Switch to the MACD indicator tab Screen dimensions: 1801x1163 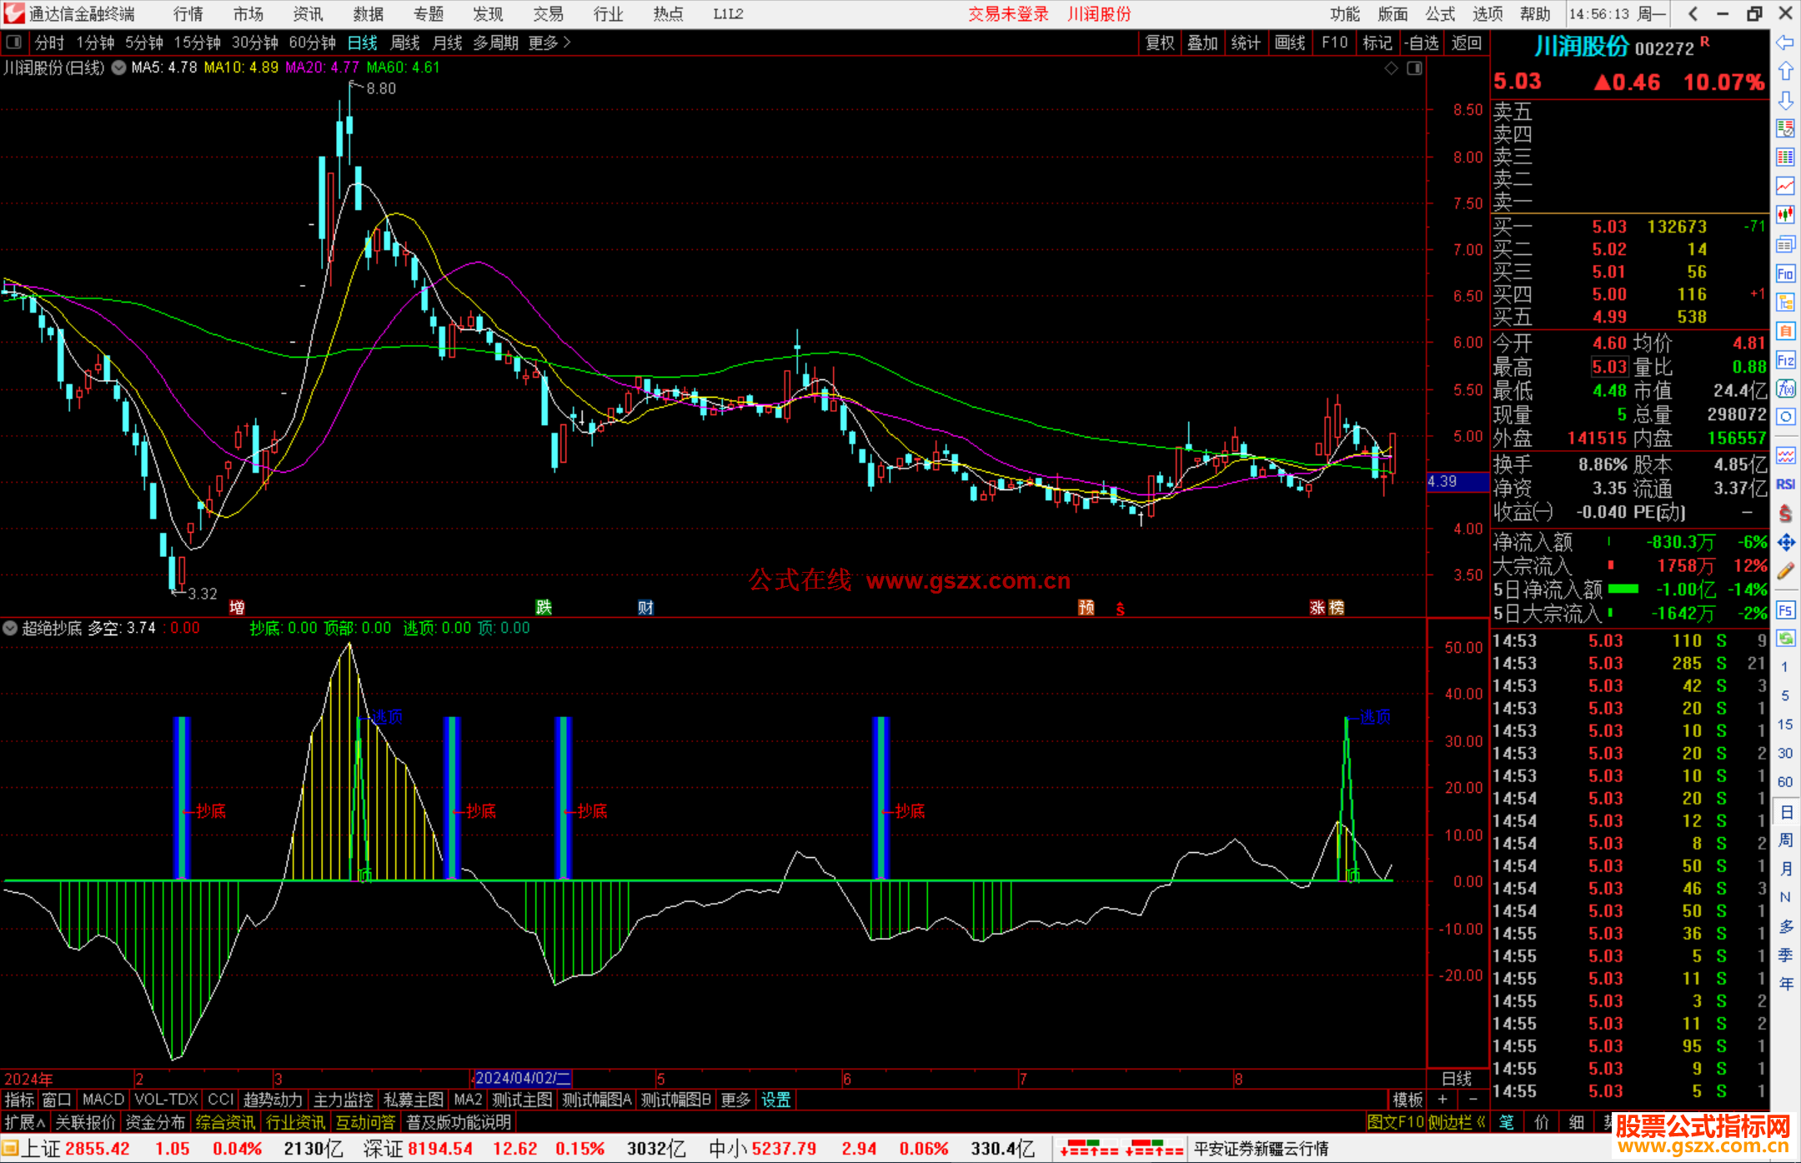tap(103, 1100)
